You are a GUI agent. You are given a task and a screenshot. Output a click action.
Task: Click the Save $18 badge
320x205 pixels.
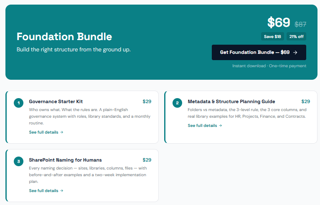[x=272, y=36]
